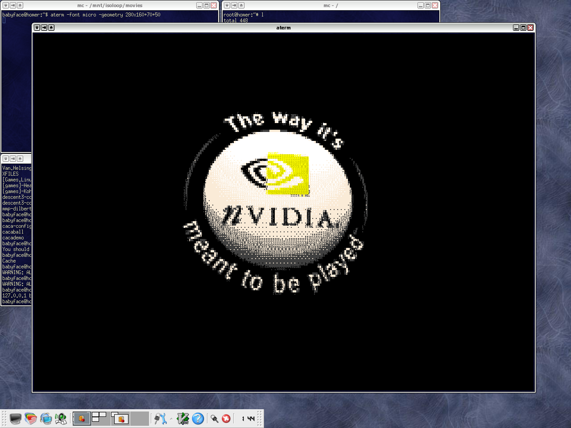This screenshot has width=571, height=428.
Task: Open window menu of 'mc - /' window
Action: [227, 5]
